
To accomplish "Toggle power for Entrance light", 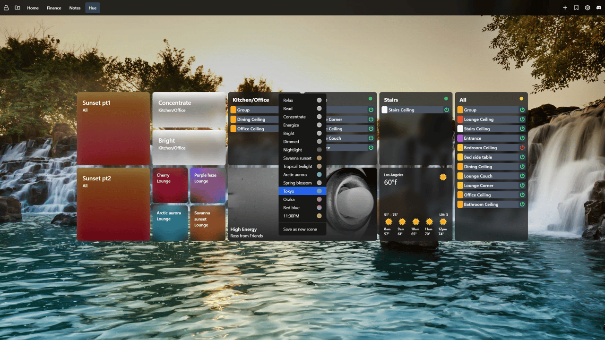I will pos(522,138).
